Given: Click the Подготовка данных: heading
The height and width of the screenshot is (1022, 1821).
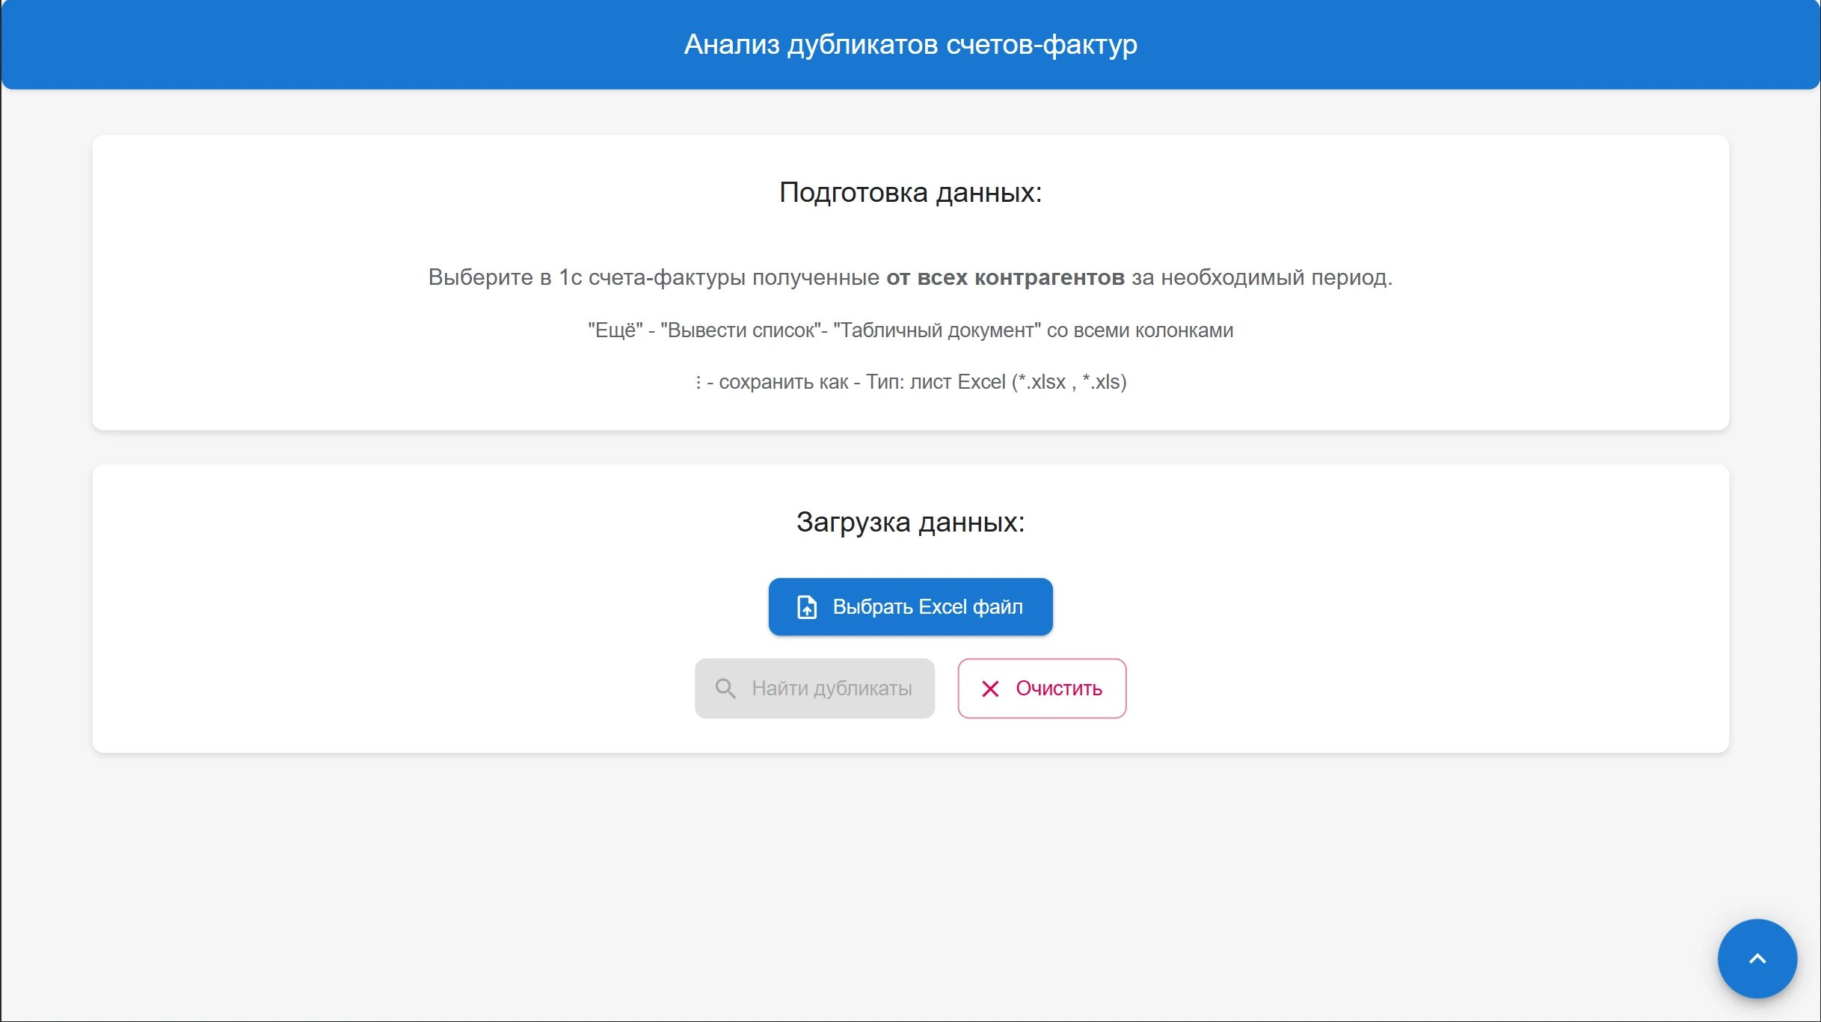Looking at the screenshot, I should (x=910, y=193).
